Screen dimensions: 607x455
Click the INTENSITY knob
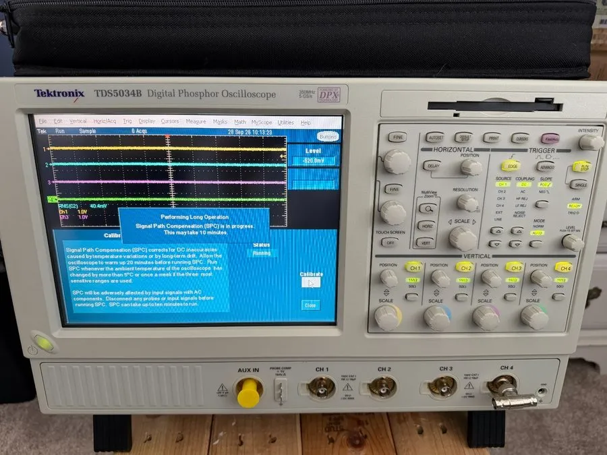pos(590,143)
